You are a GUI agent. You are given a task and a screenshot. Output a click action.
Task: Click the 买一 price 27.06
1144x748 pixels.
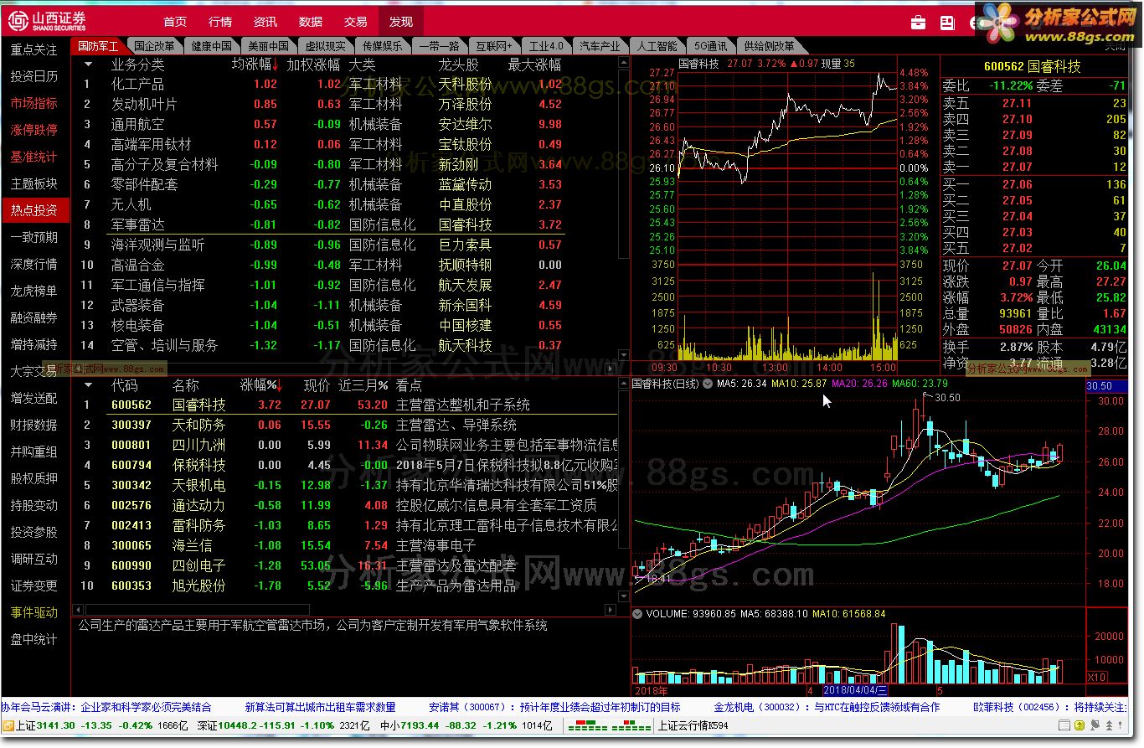click(1017, 184)
